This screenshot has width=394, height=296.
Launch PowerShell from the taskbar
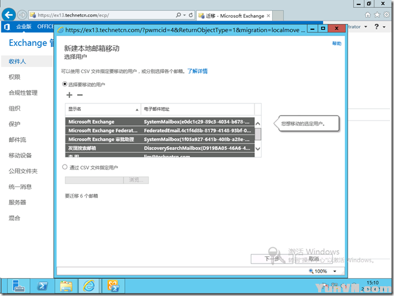tap(42, 286)
